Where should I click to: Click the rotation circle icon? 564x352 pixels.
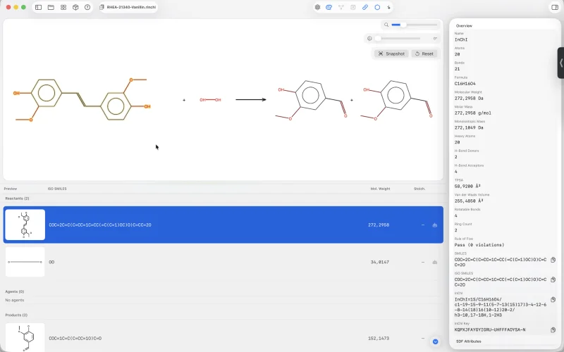coord(369,39)
